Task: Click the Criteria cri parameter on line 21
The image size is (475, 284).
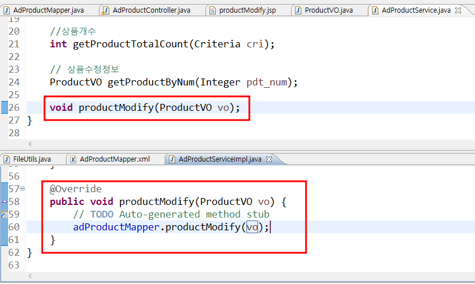Action: (x=229, y=44)
